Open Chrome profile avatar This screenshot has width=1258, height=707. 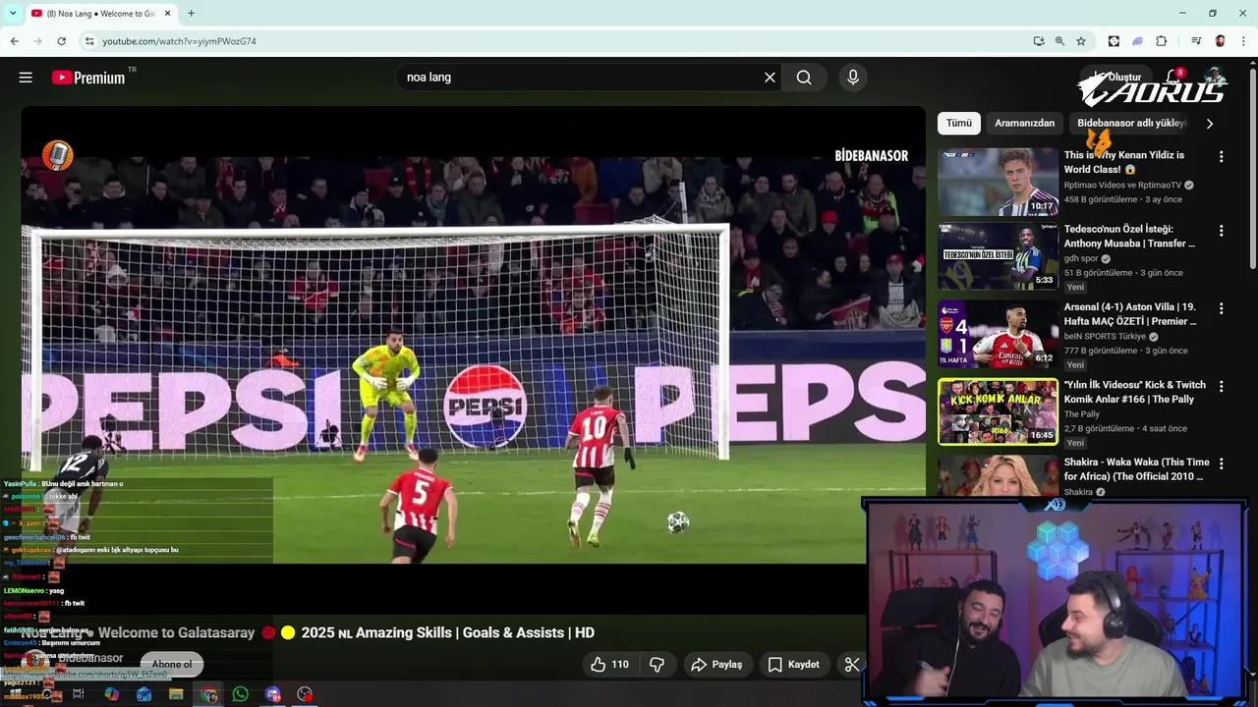(x=1220, y=41)
